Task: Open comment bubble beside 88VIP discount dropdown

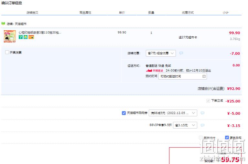Action: [202, 125]
